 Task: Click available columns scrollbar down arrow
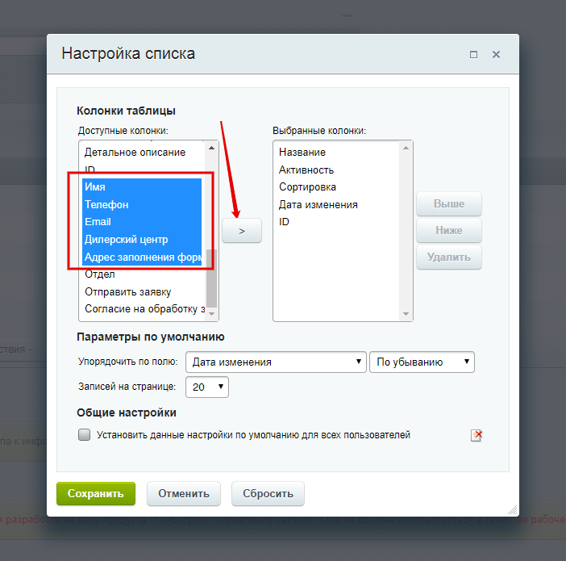(211, 314)
